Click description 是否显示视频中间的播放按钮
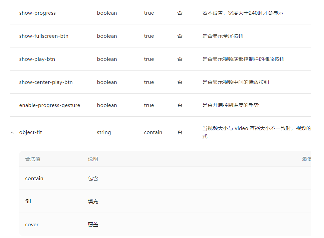Screen dimensions: 324x238 (236, 82)
